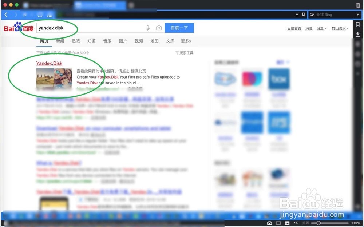Switch to the 文库 library tab
Image resolution: width=364 pixels, height=227 pixels.
(170, 41)
